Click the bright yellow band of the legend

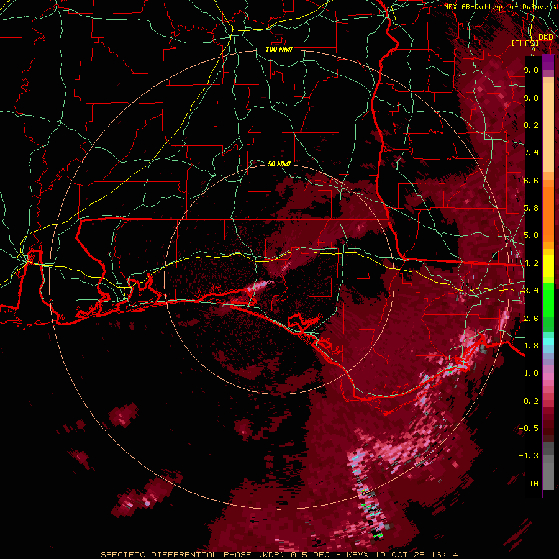tap(548, 266)
